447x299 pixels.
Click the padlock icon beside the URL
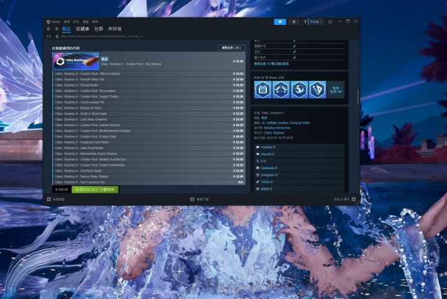[x=57, y=36]
